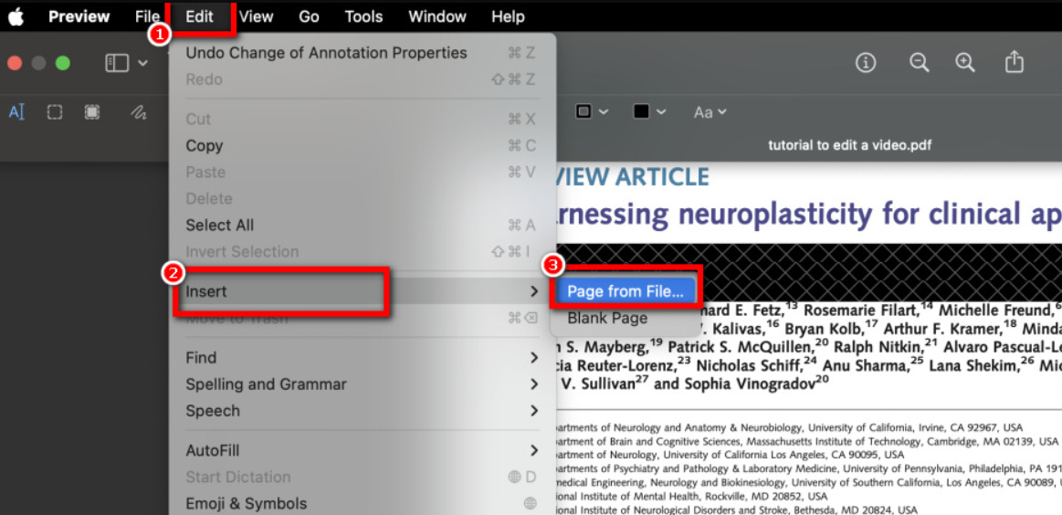Screen dimensions: 1062x515
Task: Zoom in using the magnifier plus icon
Action: pyautogui.click(x=964, y=62)
